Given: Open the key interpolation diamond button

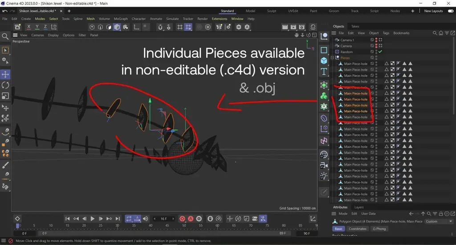Looking at the screenshot, I should [17, 219].
